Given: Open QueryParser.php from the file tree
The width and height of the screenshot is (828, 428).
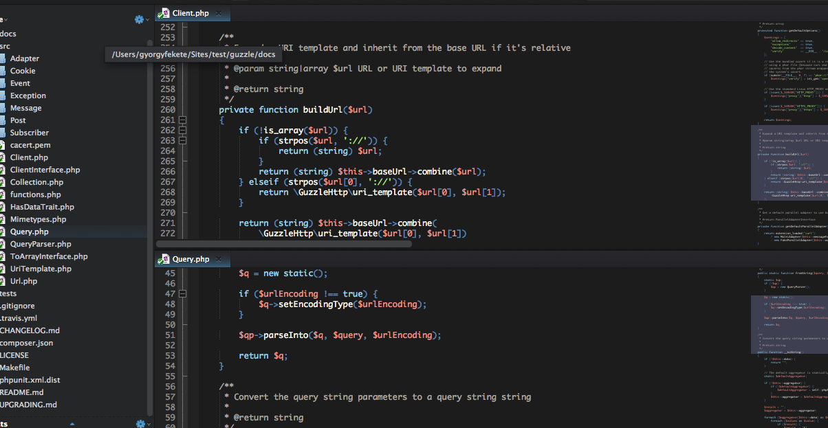Looking at the screenshot, I should (40, 244).
